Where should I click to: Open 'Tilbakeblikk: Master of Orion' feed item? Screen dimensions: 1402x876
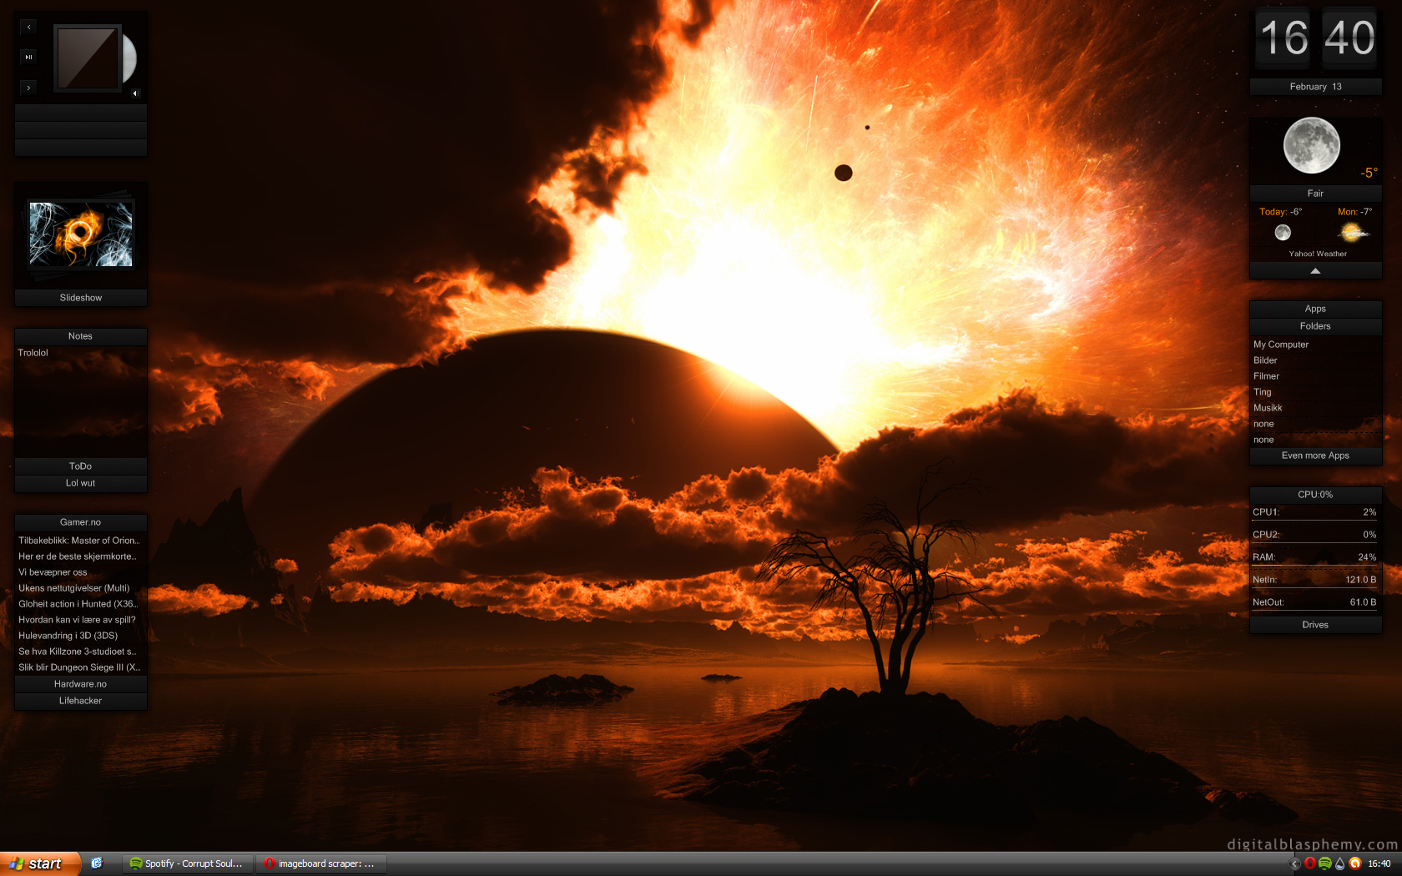79,541
